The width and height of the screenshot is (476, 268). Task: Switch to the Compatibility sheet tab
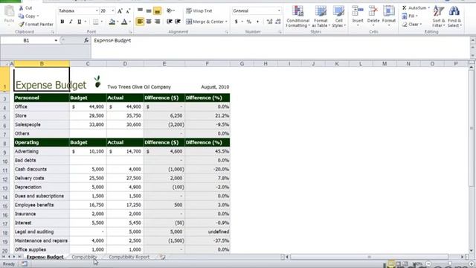[84, 257]
